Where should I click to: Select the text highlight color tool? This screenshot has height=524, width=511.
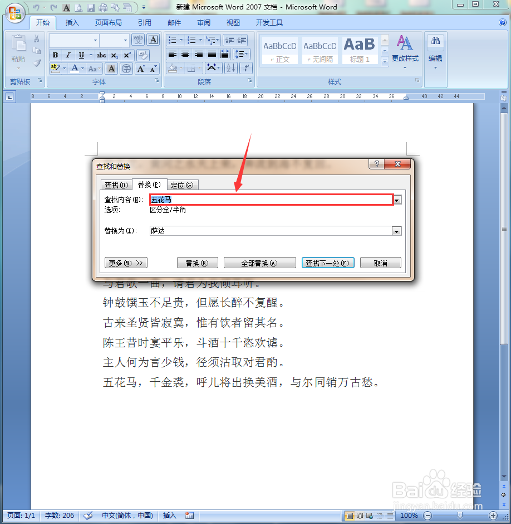pyautogui.click(x=54, y=68)
